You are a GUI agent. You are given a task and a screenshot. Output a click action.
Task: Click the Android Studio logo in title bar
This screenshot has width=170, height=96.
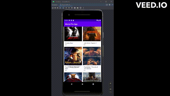coord(53,2)
